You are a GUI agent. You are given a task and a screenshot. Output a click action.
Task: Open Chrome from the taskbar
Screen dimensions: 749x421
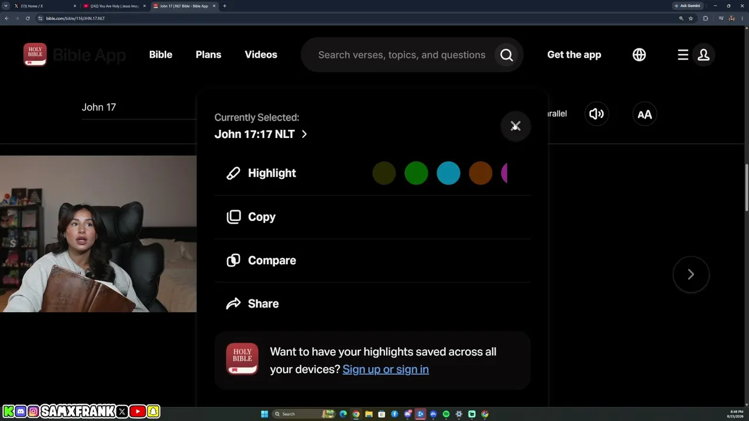(356, 414)
